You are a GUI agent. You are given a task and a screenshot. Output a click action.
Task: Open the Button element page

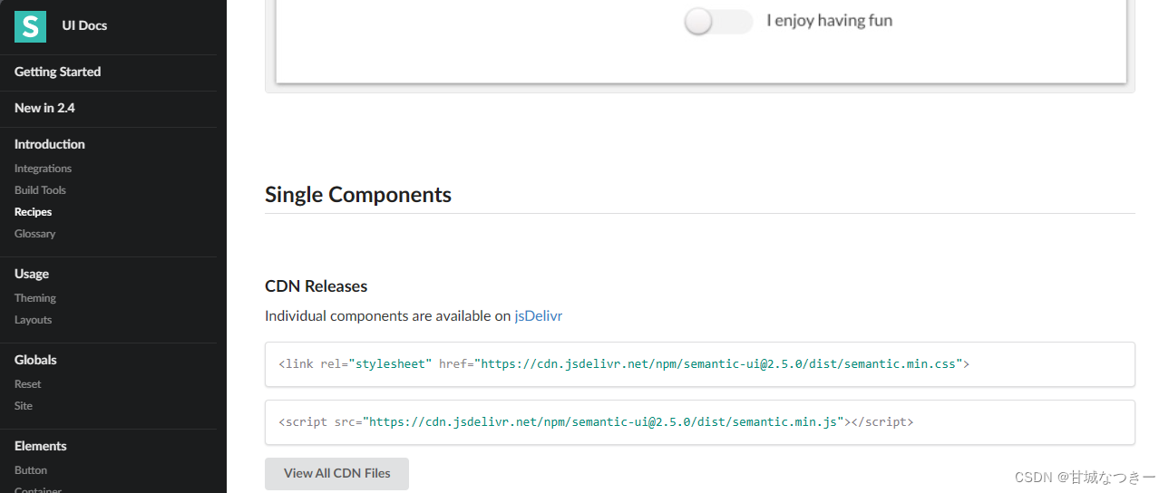click(x=31, y=470)
